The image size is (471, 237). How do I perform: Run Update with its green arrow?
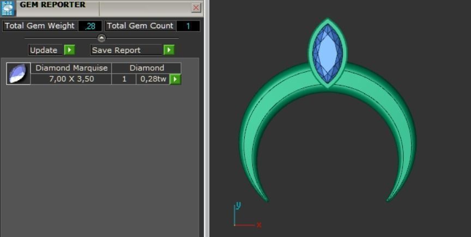pyautogui.click(x=69, y=50)
